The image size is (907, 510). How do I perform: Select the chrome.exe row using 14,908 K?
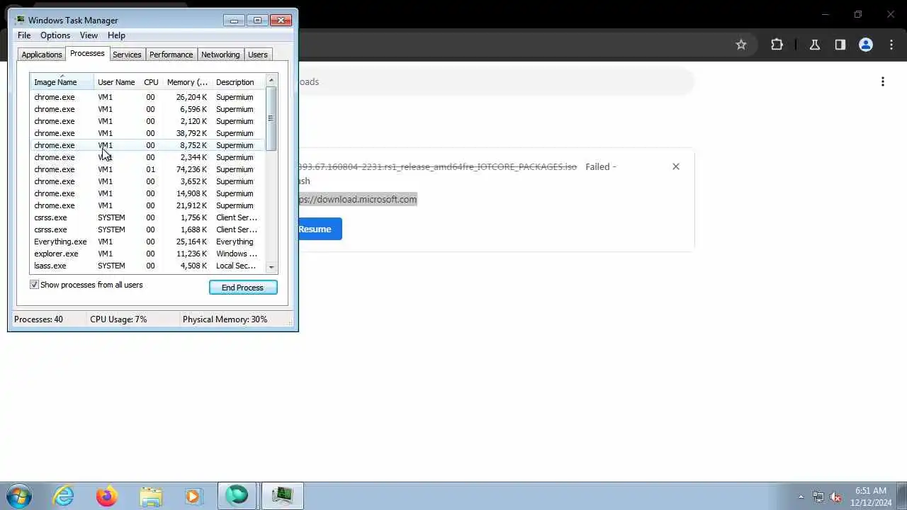(x=147, y=193)
